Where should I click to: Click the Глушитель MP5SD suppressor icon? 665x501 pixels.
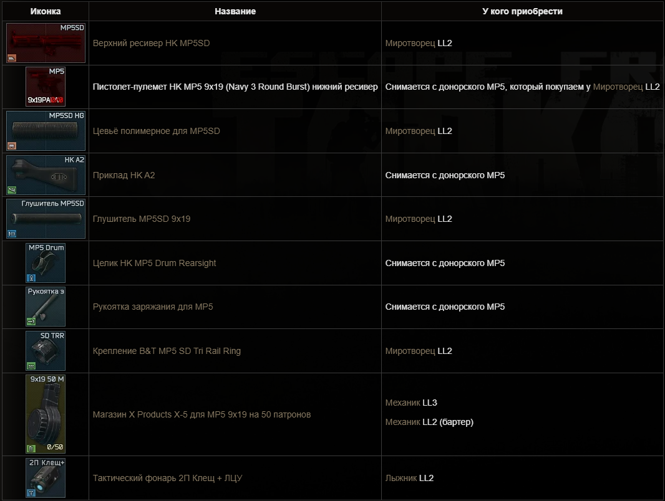46,219
